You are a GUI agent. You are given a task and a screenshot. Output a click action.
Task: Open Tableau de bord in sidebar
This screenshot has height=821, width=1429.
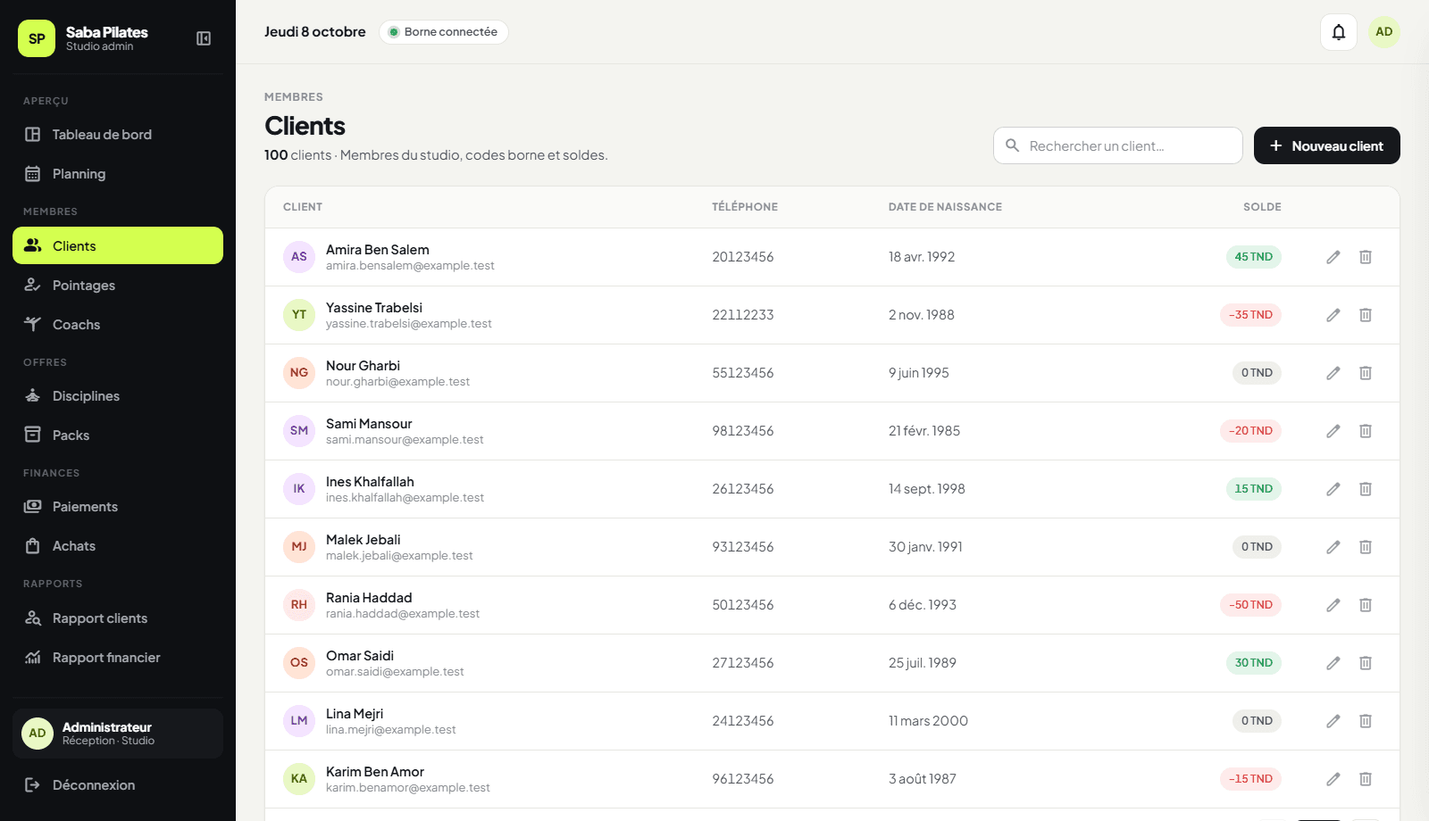(x=118, y=135)
